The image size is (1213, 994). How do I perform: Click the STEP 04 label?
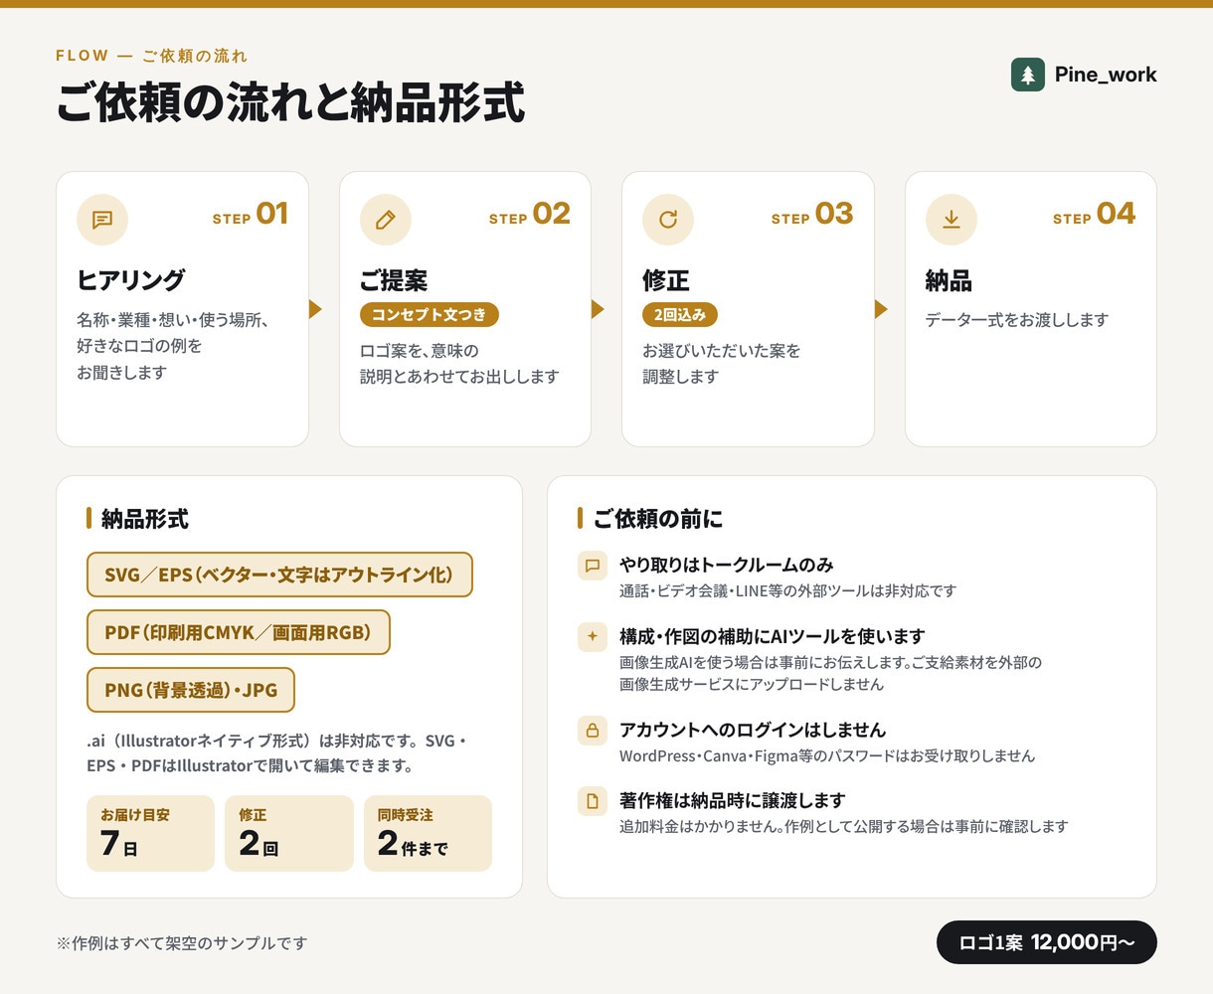tap(1095, 215)
